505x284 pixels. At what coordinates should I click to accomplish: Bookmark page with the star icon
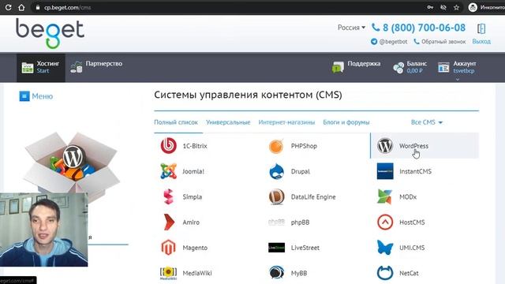456,7
